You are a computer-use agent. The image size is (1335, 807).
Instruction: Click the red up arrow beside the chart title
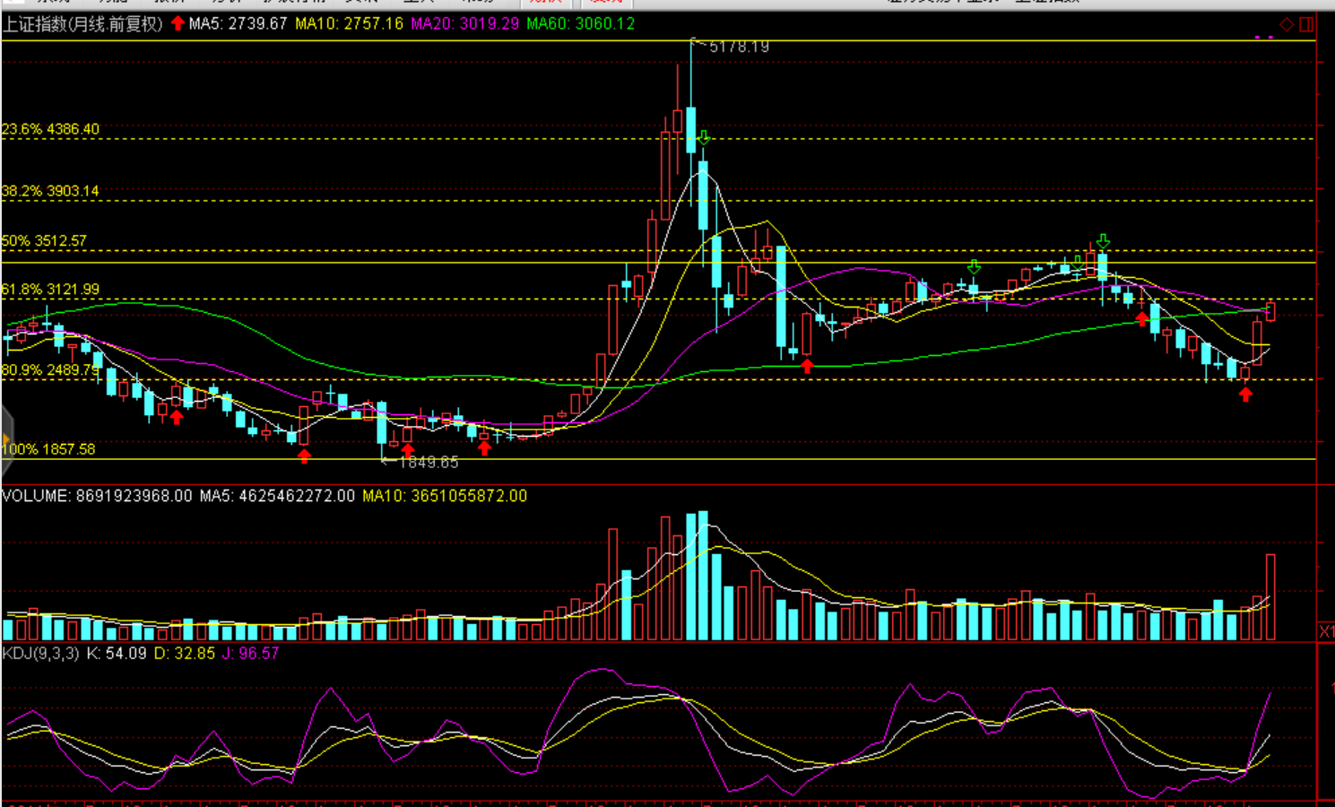click(x=178, y=23)
